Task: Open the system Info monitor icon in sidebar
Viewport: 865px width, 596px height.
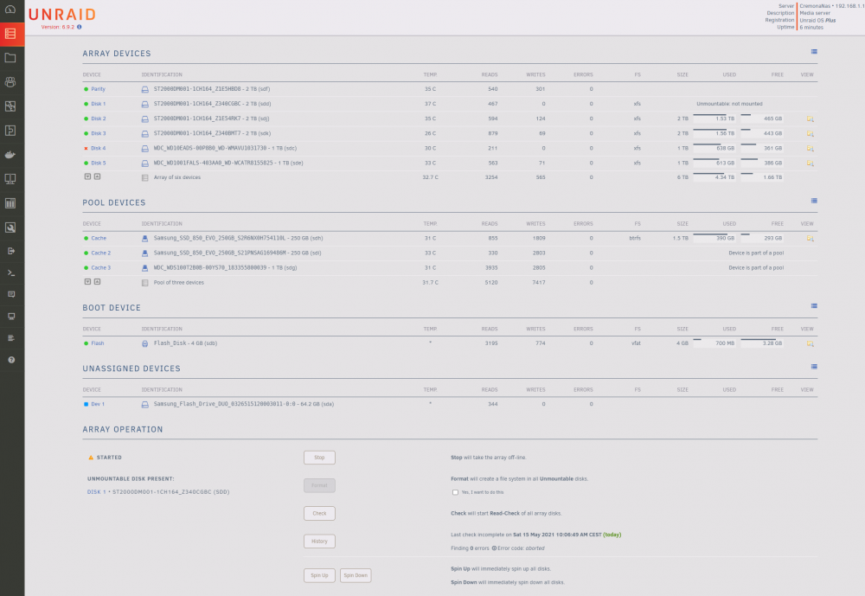Action: tap(11, 317)
